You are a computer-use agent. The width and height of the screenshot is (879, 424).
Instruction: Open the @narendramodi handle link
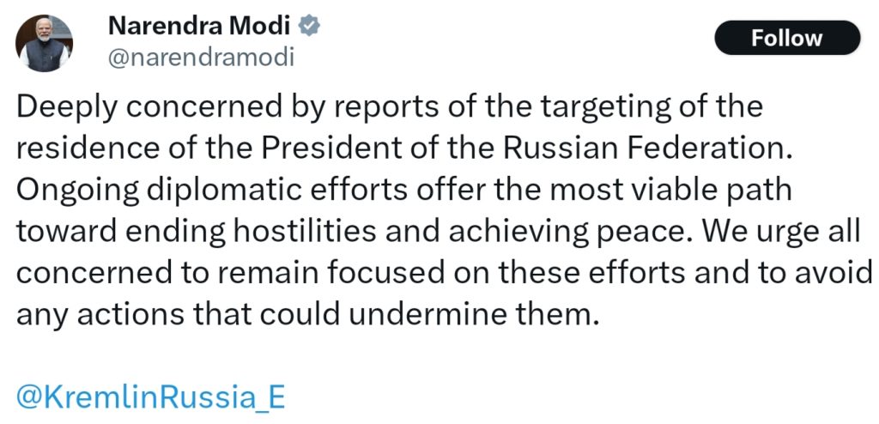(201, 58)
